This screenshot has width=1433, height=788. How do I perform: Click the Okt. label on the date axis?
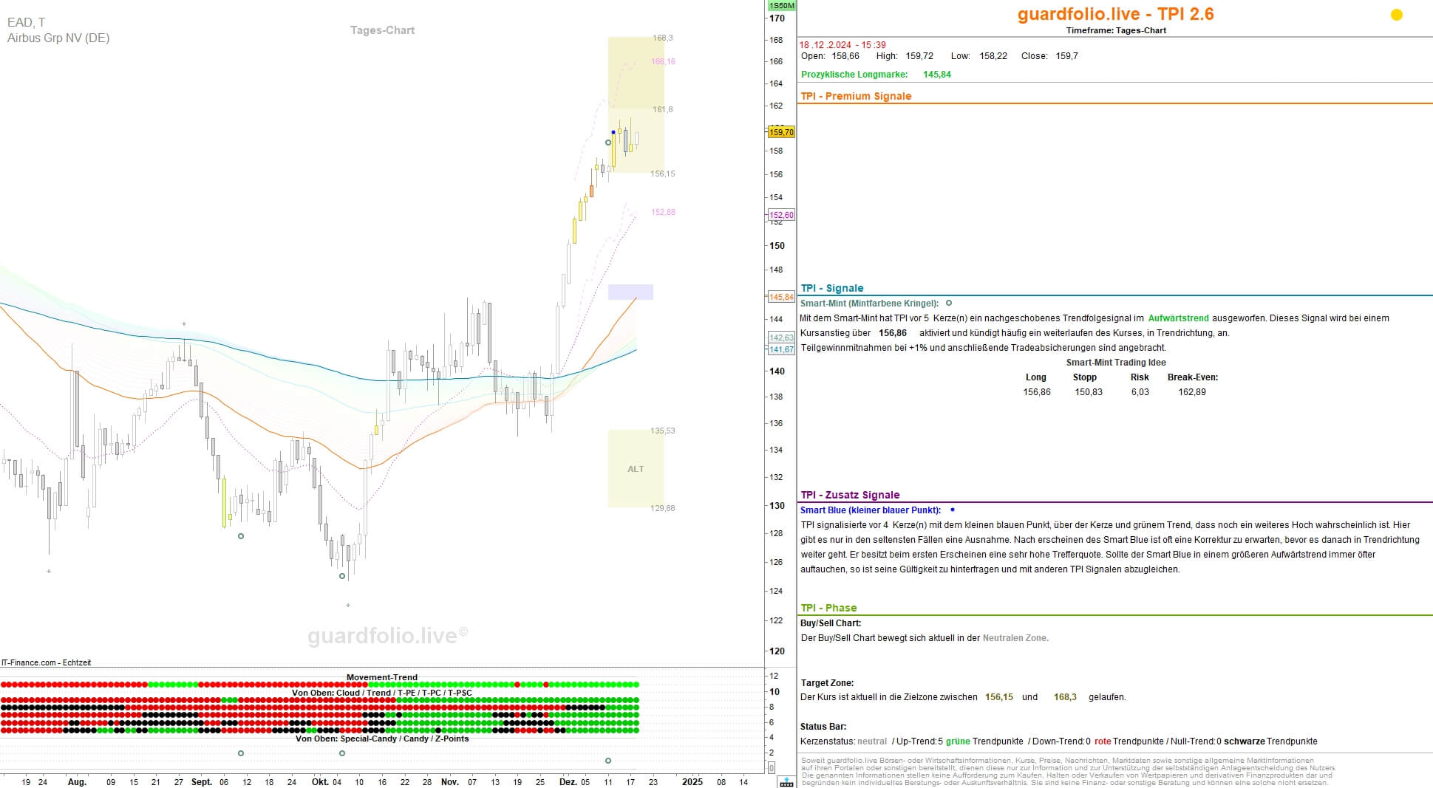coord(320,781)
